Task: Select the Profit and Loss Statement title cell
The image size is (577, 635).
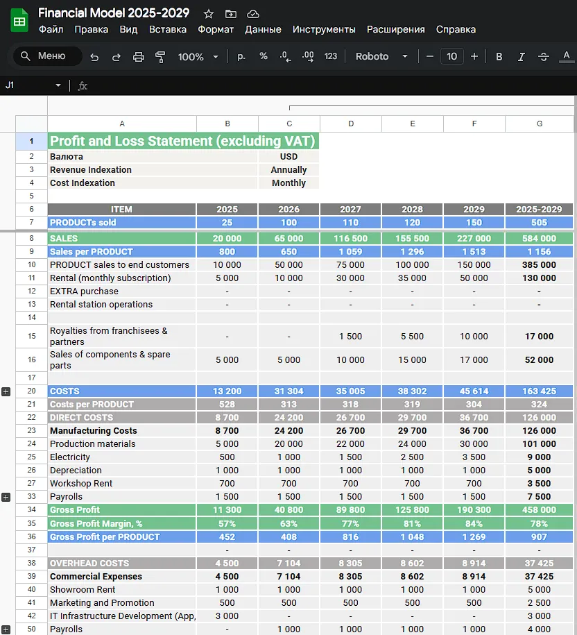Action: tap(183, 141)
